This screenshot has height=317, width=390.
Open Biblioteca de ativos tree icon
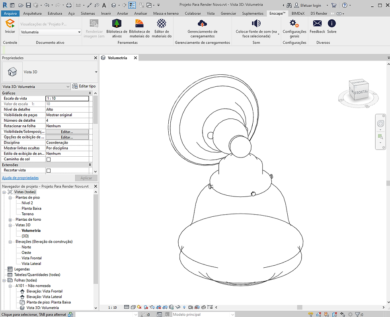[x=117, y=23]
